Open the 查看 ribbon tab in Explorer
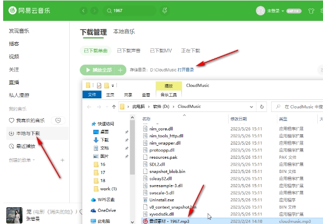The image size is (323, 224). pos(146,95)
